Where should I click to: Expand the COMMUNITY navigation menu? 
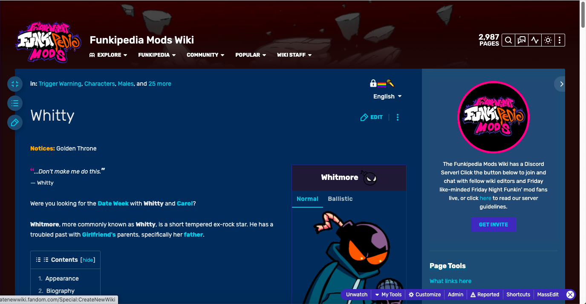point(205,55)
